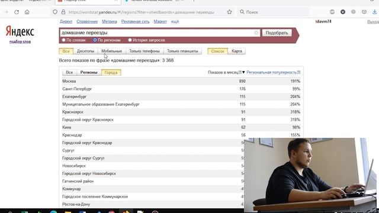Sort by Региональная популярность column link
379x213 pixels.
(x=271, y=72)
